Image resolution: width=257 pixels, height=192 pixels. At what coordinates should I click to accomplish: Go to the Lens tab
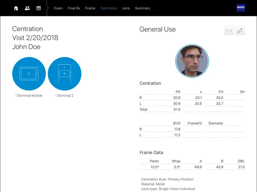click(x=126, y=8)
